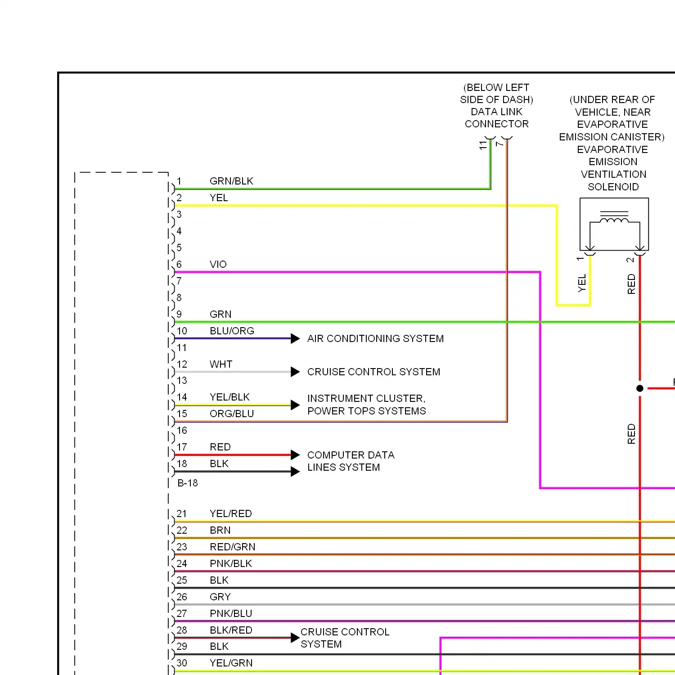Click left connector pin number 13
This screenshot has width=675, height=675.
point(182,380)
